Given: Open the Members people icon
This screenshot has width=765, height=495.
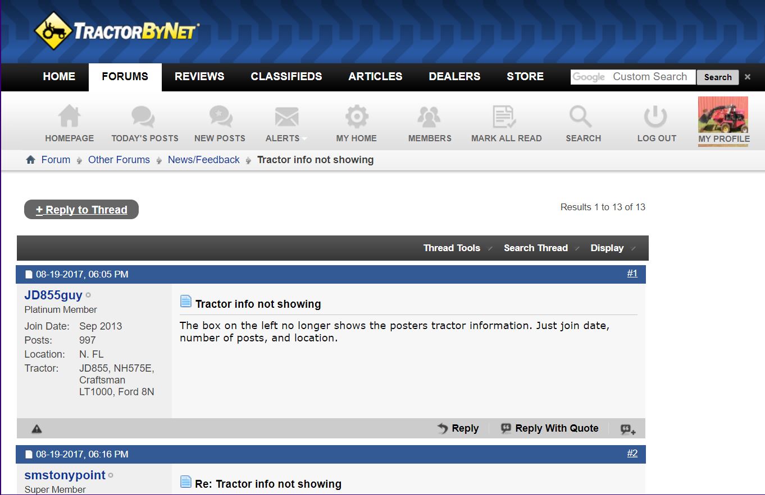Looking at the screenshot, I should coord(429,117).
